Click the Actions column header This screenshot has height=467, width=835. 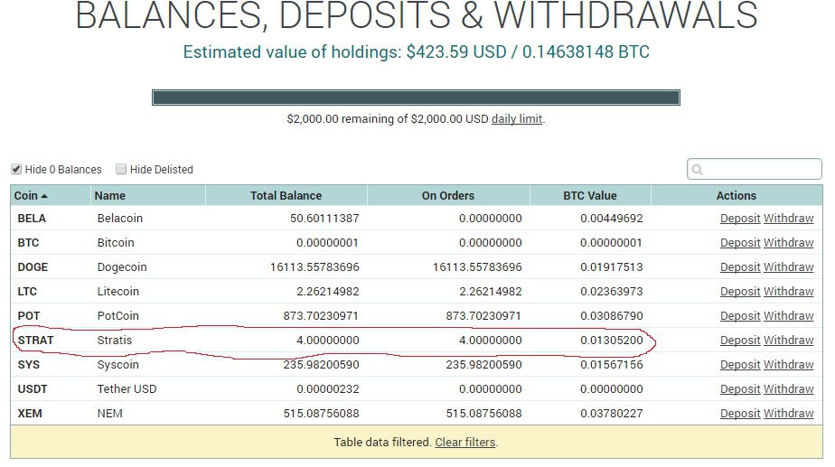(x=736, y=195)
